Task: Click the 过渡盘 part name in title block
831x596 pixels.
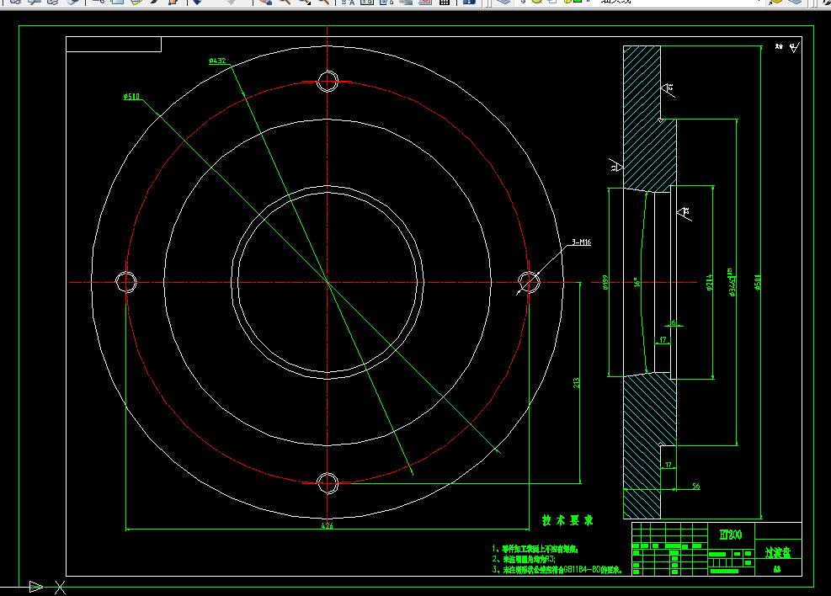Action: point(778,552)
